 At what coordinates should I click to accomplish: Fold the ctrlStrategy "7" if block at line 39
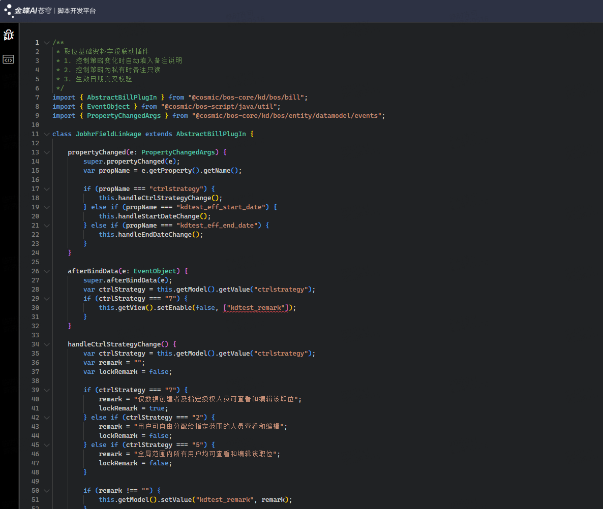(47, 390)
